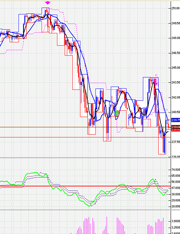Select the 240.50 price axis label

(x=175, y=112)
